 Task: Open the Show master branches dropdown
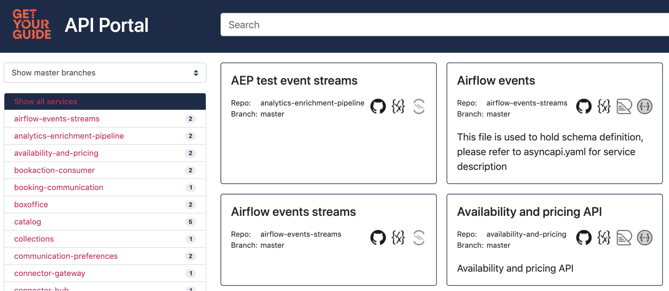click(x=105, y=73)
